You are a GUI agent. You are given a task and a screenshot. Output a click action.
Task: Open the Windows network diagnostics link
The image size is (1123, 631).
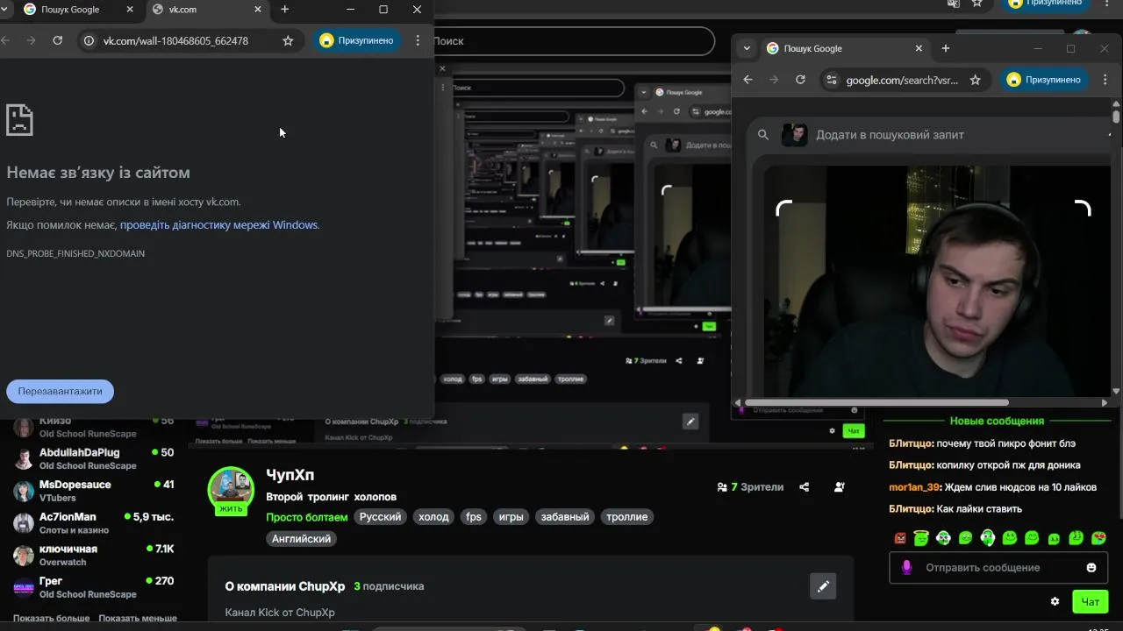[218, 225]
